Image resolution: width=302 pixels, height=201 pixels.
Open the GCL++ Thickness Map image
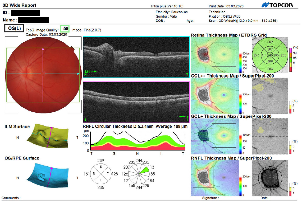213,96
